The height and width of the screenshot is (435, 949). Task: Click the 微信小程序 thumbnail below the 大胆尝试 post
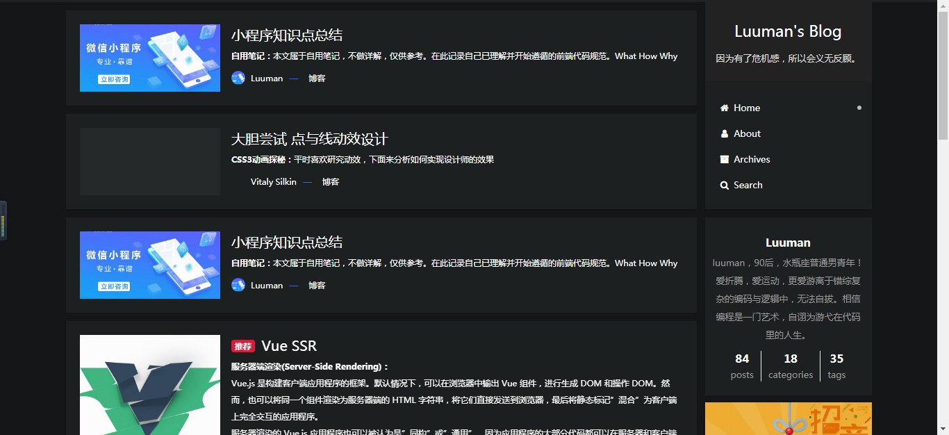(150, 265)
